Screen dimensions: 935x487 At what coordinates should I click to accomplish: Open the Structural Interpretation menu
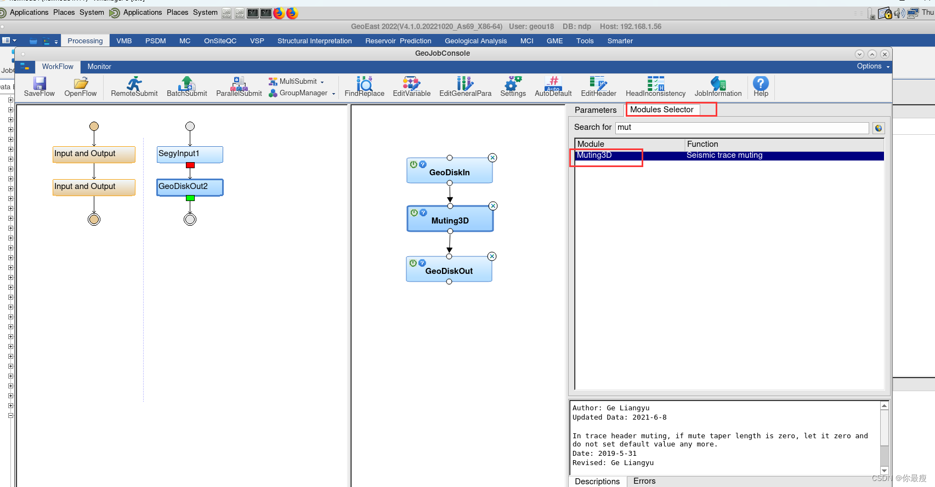(x=315, y=41)
